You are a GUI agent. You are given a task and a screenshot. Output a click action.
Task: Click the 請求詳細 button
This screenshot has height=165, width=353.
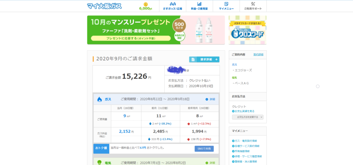click(204, 59)
